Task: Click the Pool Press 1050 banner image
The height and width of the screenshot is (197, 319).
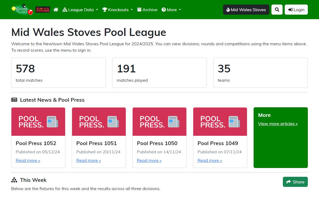Action: point(159,122)
